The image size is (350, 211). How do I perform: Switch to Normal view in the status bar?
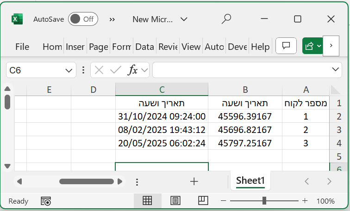coord(148,201)
